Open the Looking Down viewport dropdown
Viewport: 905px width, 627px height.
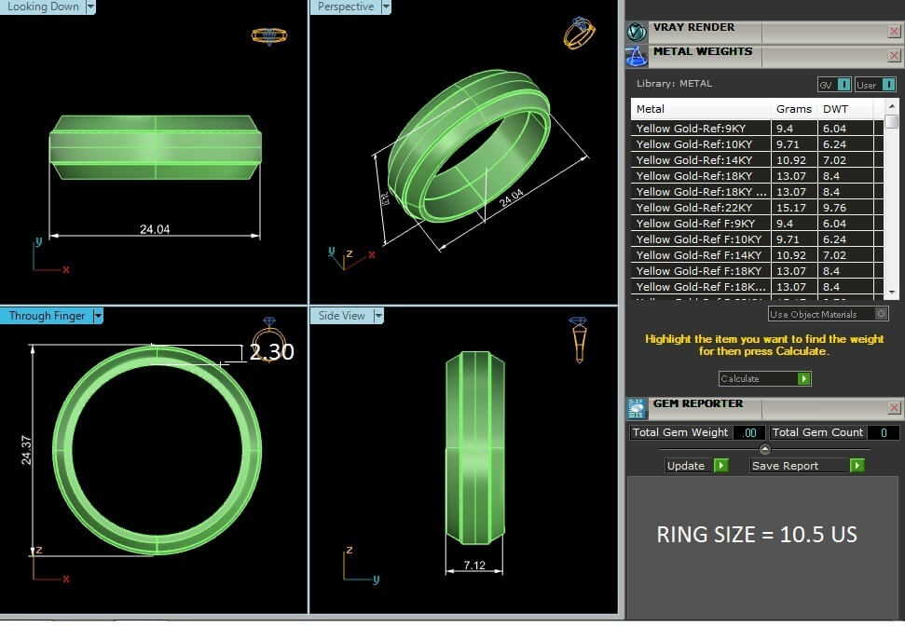pyautogui.click(x=90, y=7)
